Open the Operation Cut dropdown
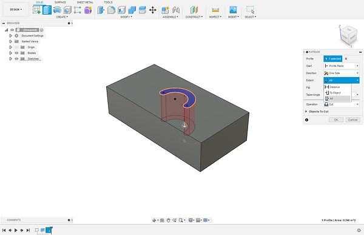 coord(342,104)
